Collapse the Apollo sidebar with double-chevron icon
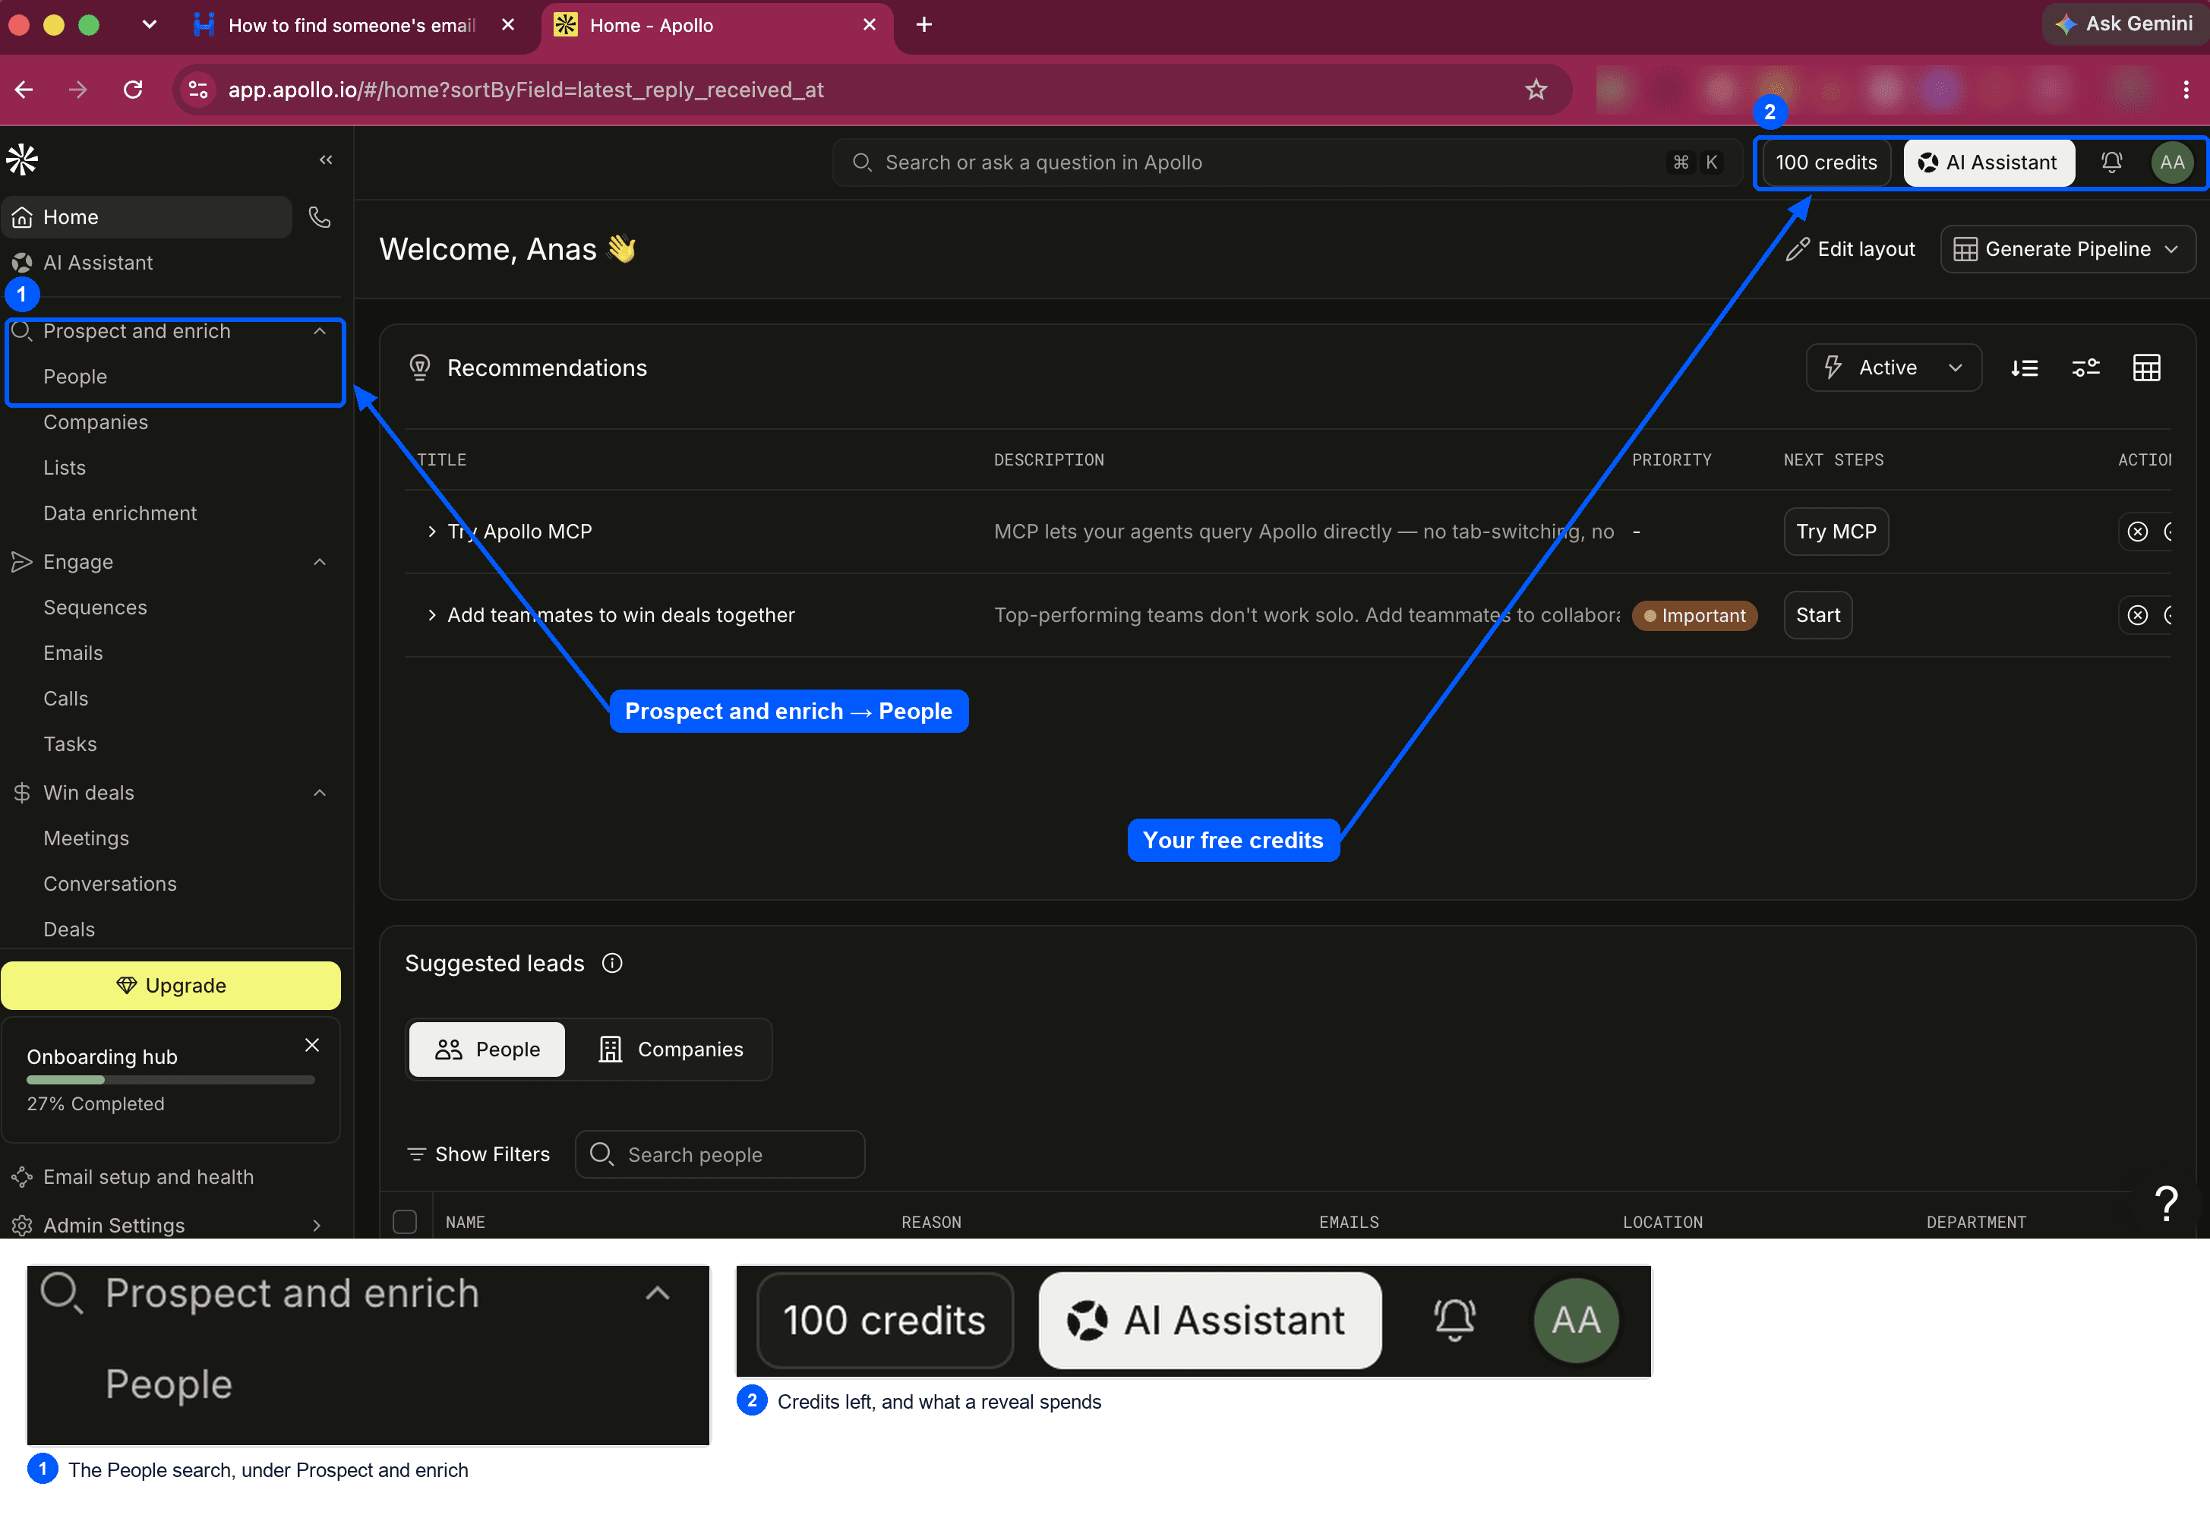This screenshot has height=1515, width=2210. pyautogui.click(x=326, y=159)
